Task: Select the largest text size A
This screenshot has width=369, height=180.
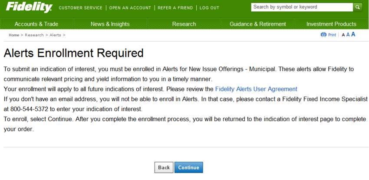Action: 353,34
